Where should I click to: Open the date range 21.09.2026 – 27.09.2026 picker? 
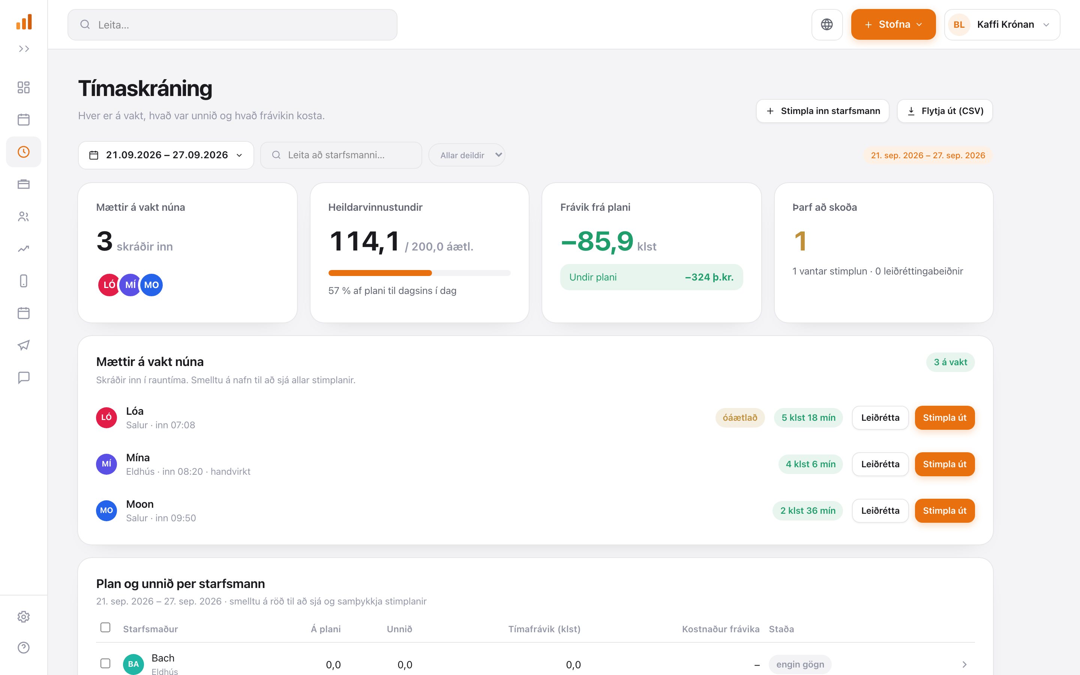166,155
